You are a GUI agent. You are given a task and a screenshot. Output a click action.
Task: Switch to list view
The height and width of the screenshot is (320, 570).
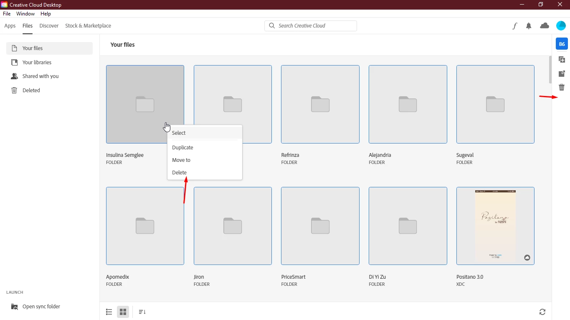109,312
